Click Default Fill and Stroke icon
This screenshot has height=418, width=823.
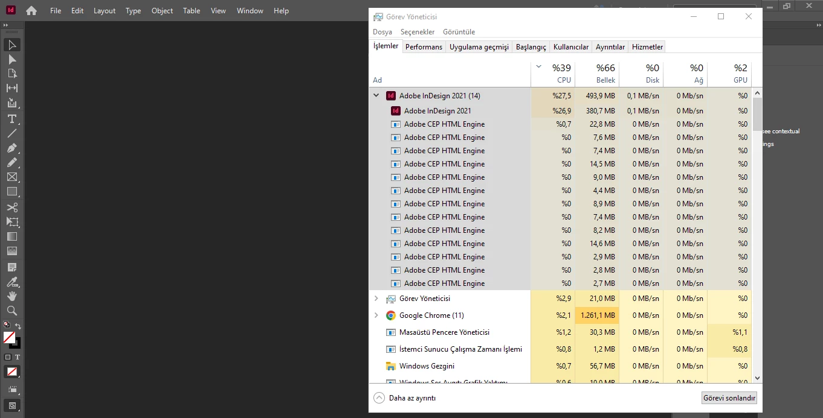(7, 325)
